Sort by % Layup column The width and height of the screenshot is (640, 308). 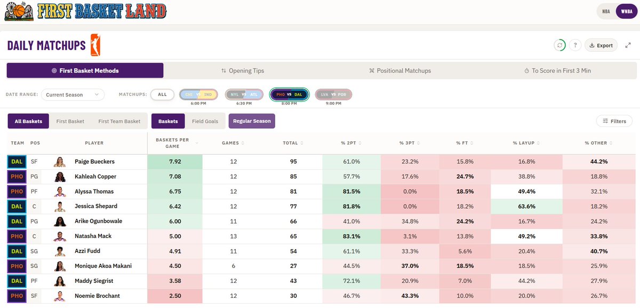[526, 143]
